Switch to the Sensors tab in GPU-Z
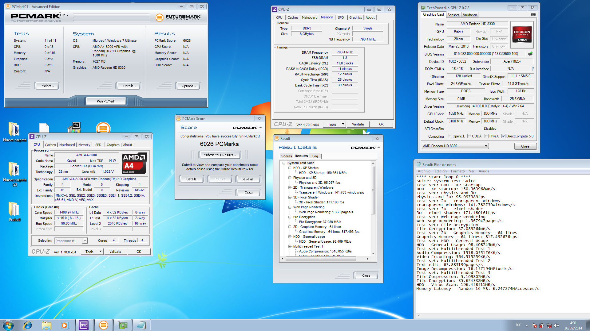Screen dimensions: 590x331 pyautogui.click(x=453, y=15)
